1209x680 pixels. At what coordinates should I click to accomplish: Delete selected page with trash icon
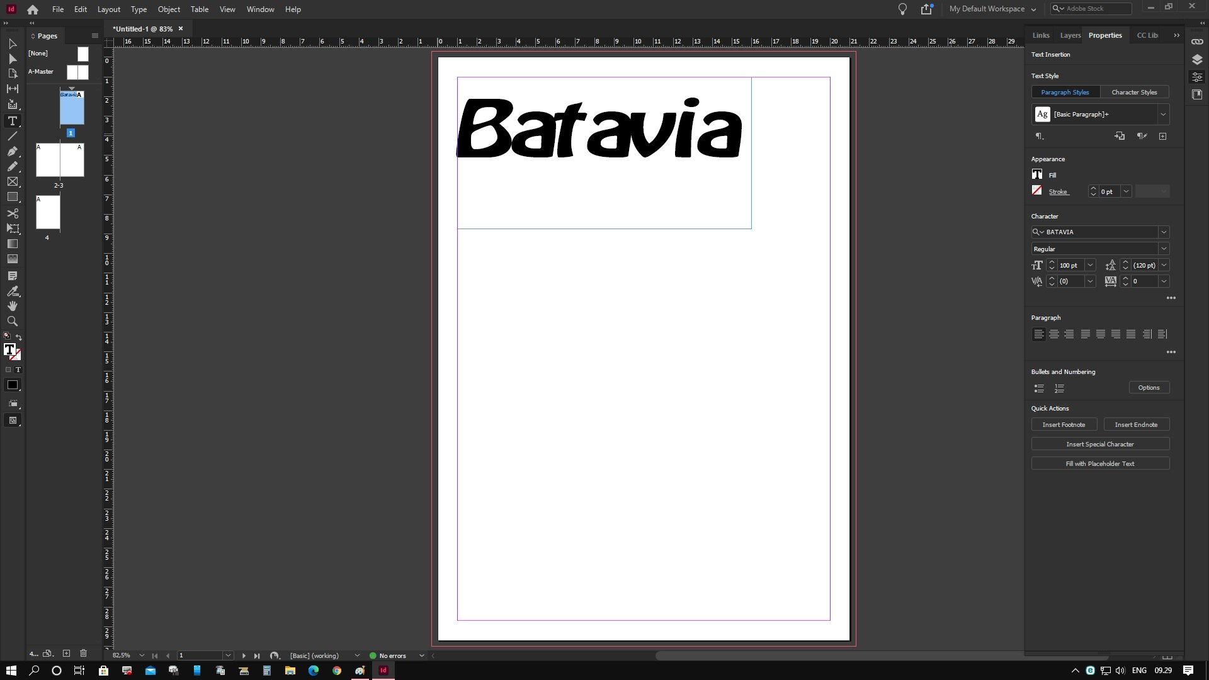tap(83, 654)
